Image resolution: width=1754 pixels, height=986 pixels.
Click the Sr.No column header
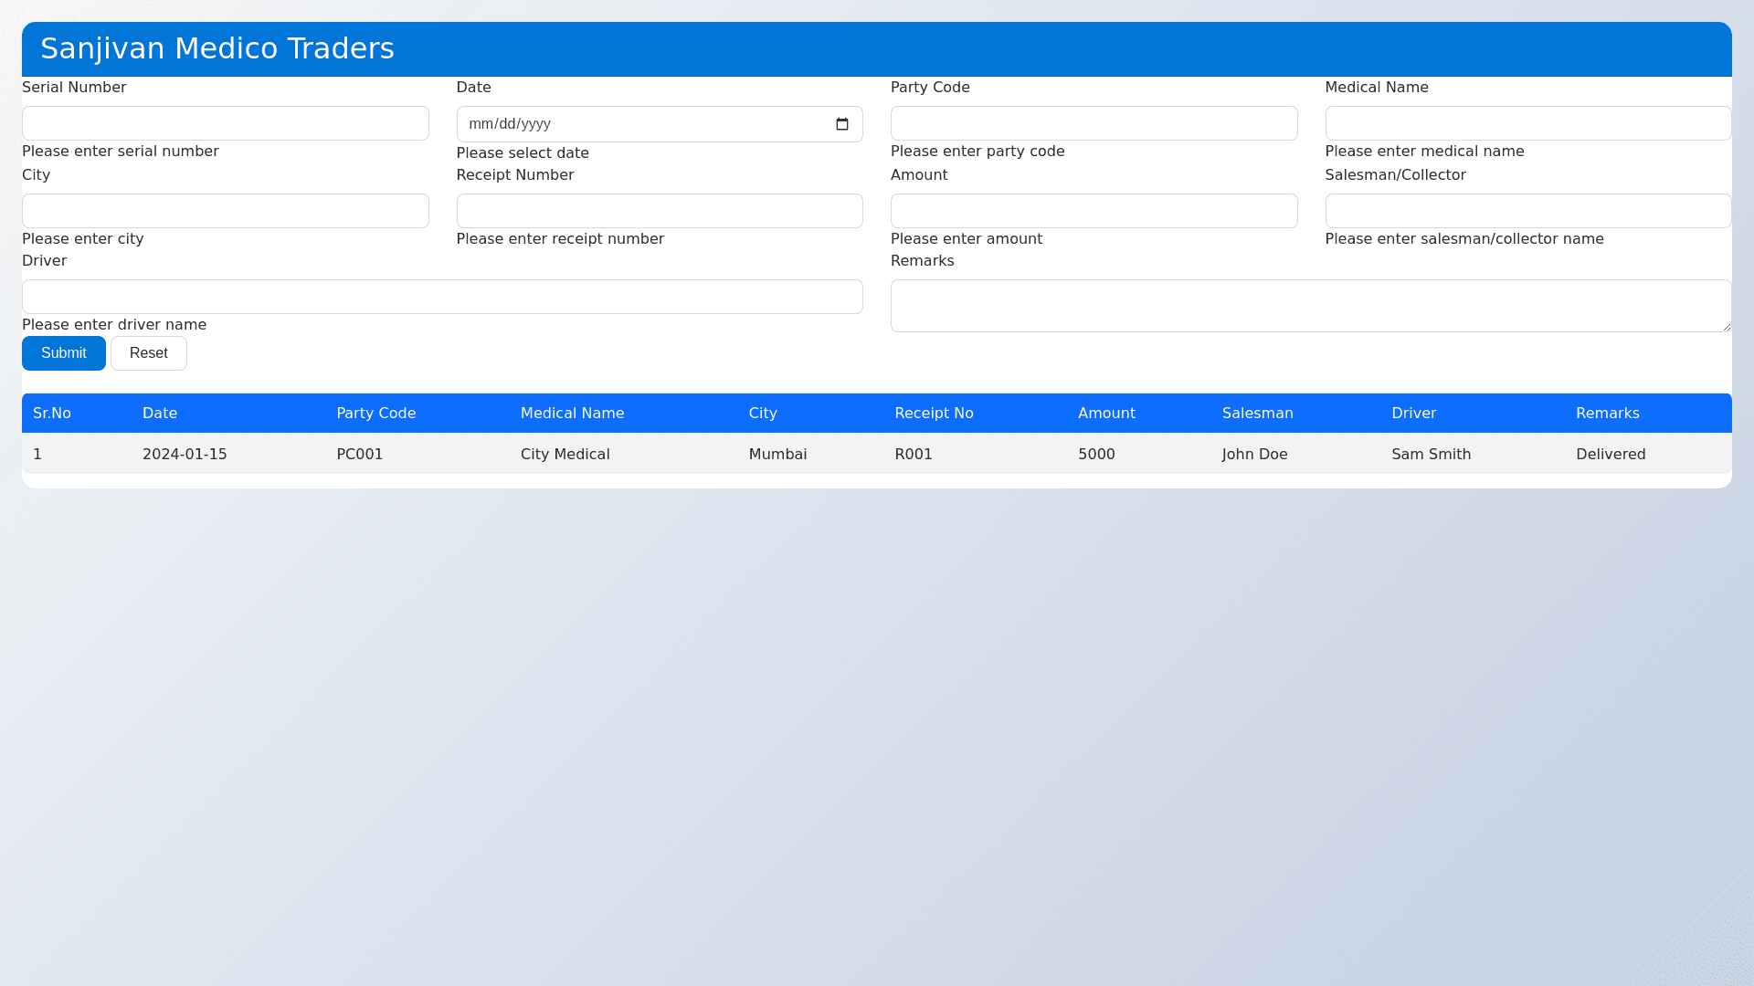52,414
